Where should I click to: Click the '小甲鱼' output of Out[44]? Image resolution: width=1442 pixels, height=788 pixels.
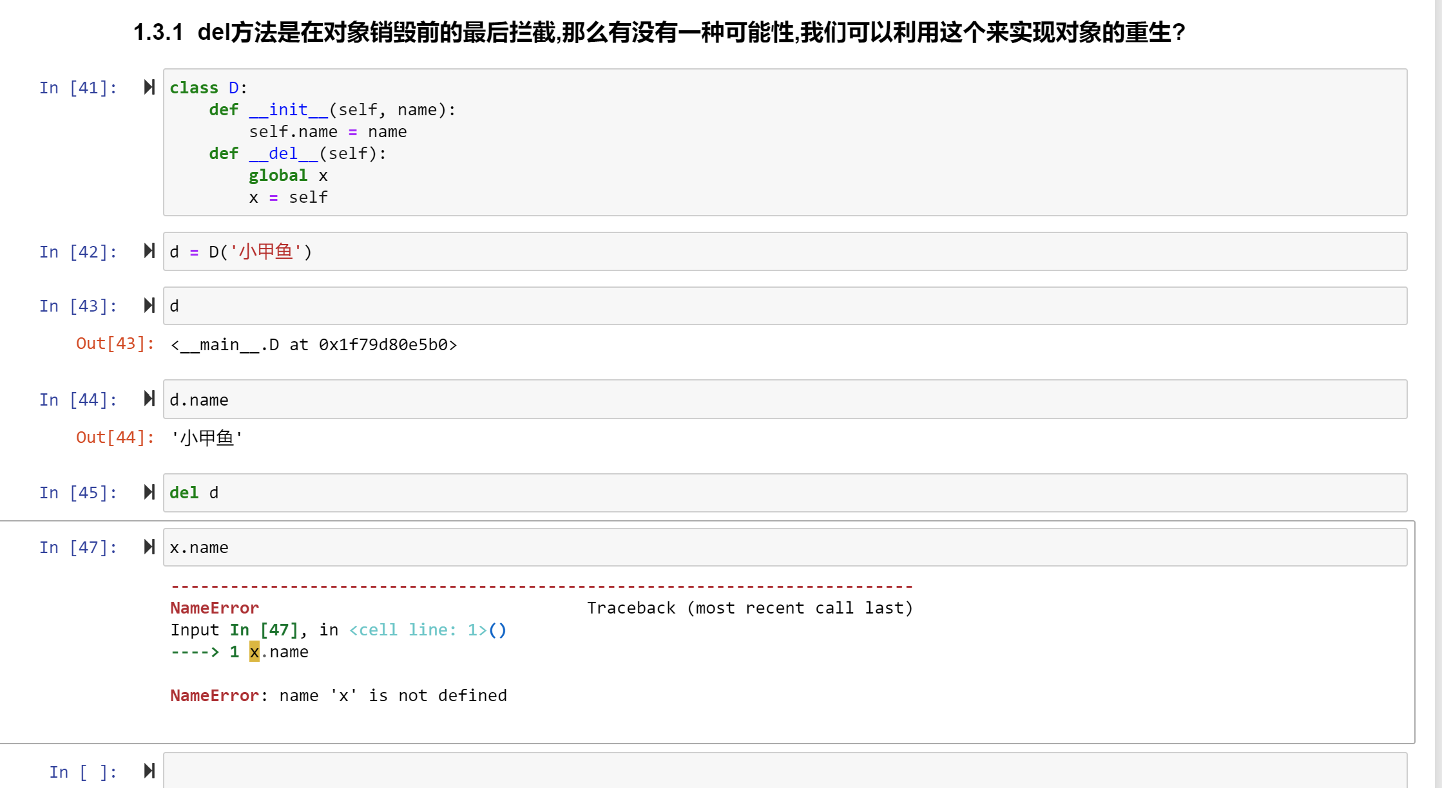coord(207,438)
